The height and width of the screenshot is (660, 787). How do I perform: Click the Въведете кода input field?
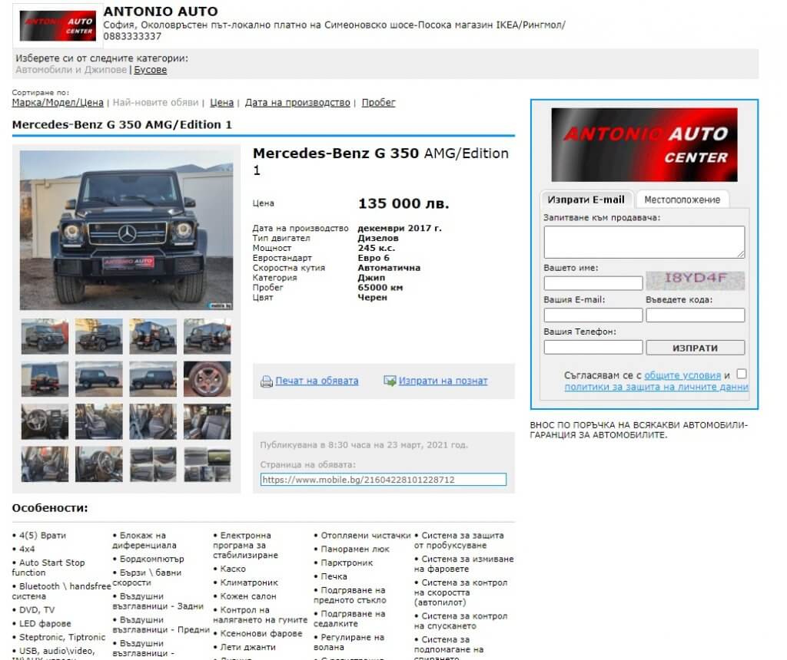(x=695, y=315)
